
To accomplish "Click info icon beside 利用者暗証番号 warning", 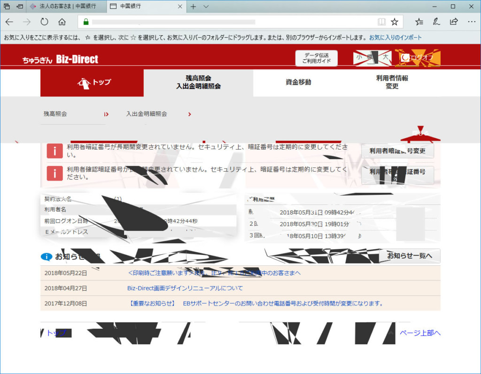I will click(54, 151).
